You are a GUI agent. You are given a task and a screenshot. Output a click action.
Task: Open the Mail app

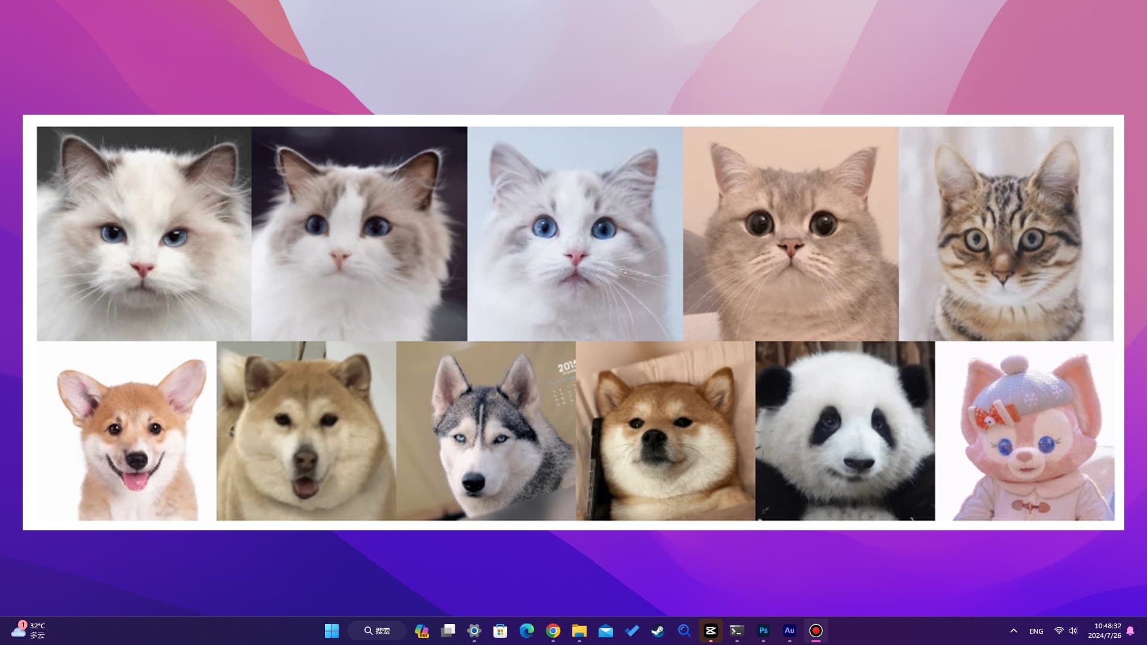606,631
